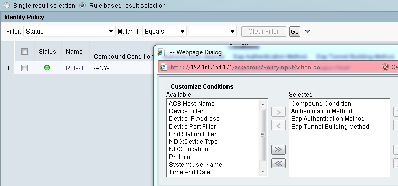Select Device IP Address in Available list

click(x=194, y=118)
